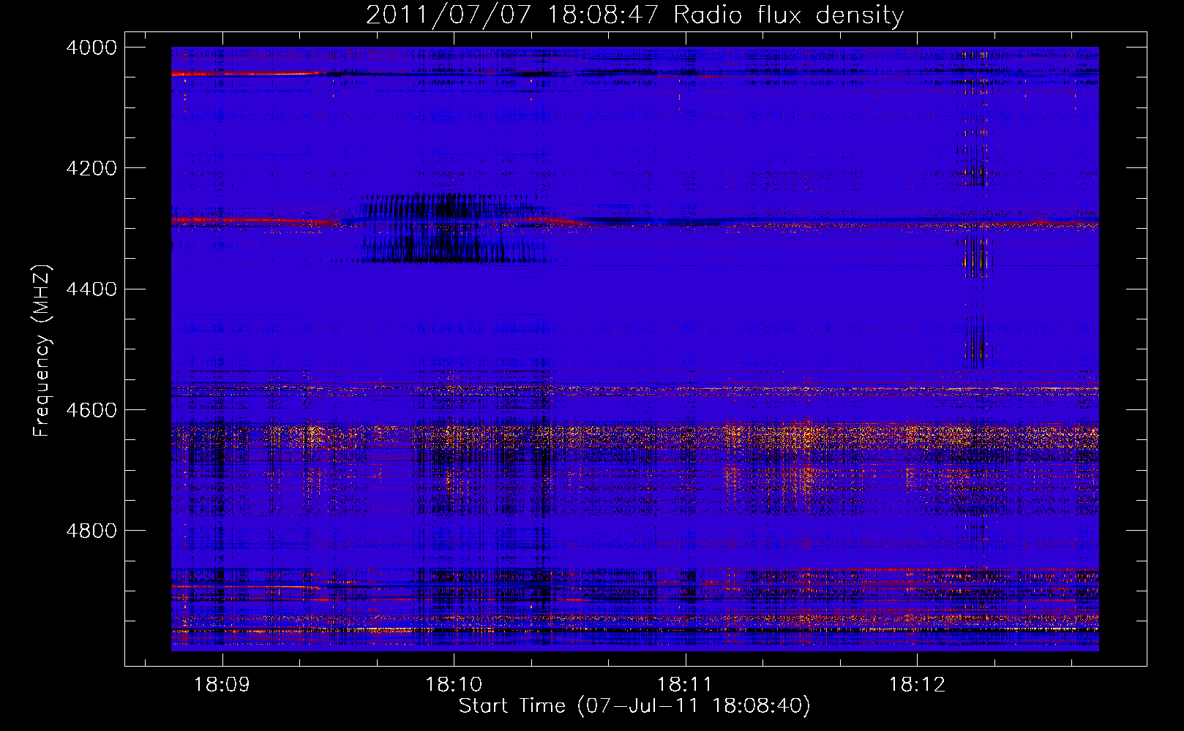Viewport: 1184px width, 731px height.
Task: Click the bright noisy band near 4640 MHz
Action: (634, 437)
